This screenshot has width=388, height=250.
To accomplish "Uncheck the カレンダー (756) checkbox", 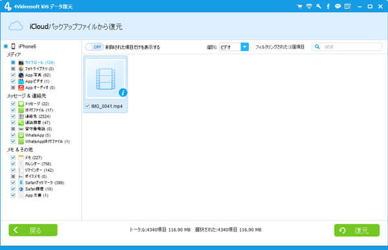I will coord(13,163).
